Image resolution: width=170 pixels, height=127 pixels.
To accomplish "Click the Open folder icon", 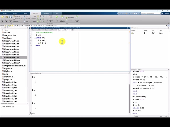I will click(6, 17).
